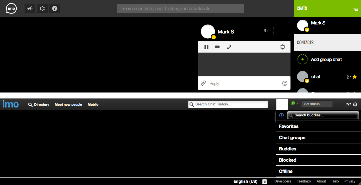The image size is (361, 185).
Task: Expand the Chat groups section
Action: [318, 138]
